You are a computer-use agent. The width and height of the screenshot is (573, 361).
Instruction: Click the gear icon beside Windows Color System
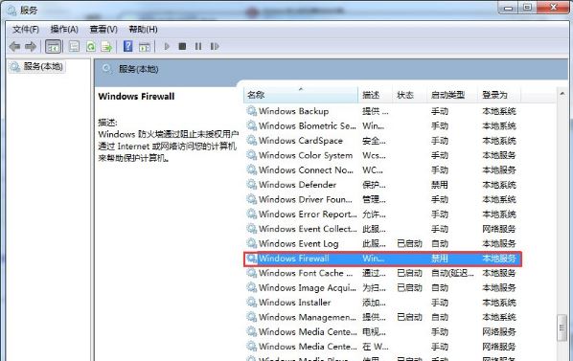[251, 155]
